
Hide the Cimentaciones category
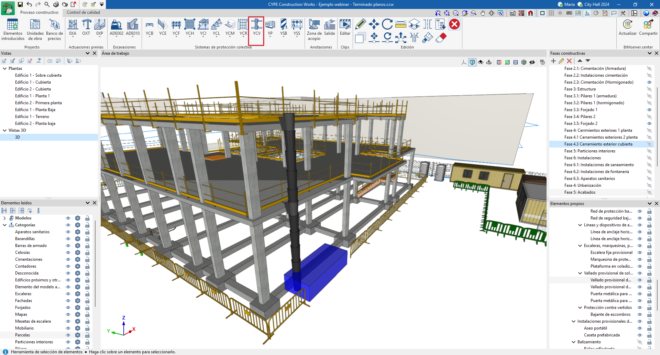pos(68,259)
